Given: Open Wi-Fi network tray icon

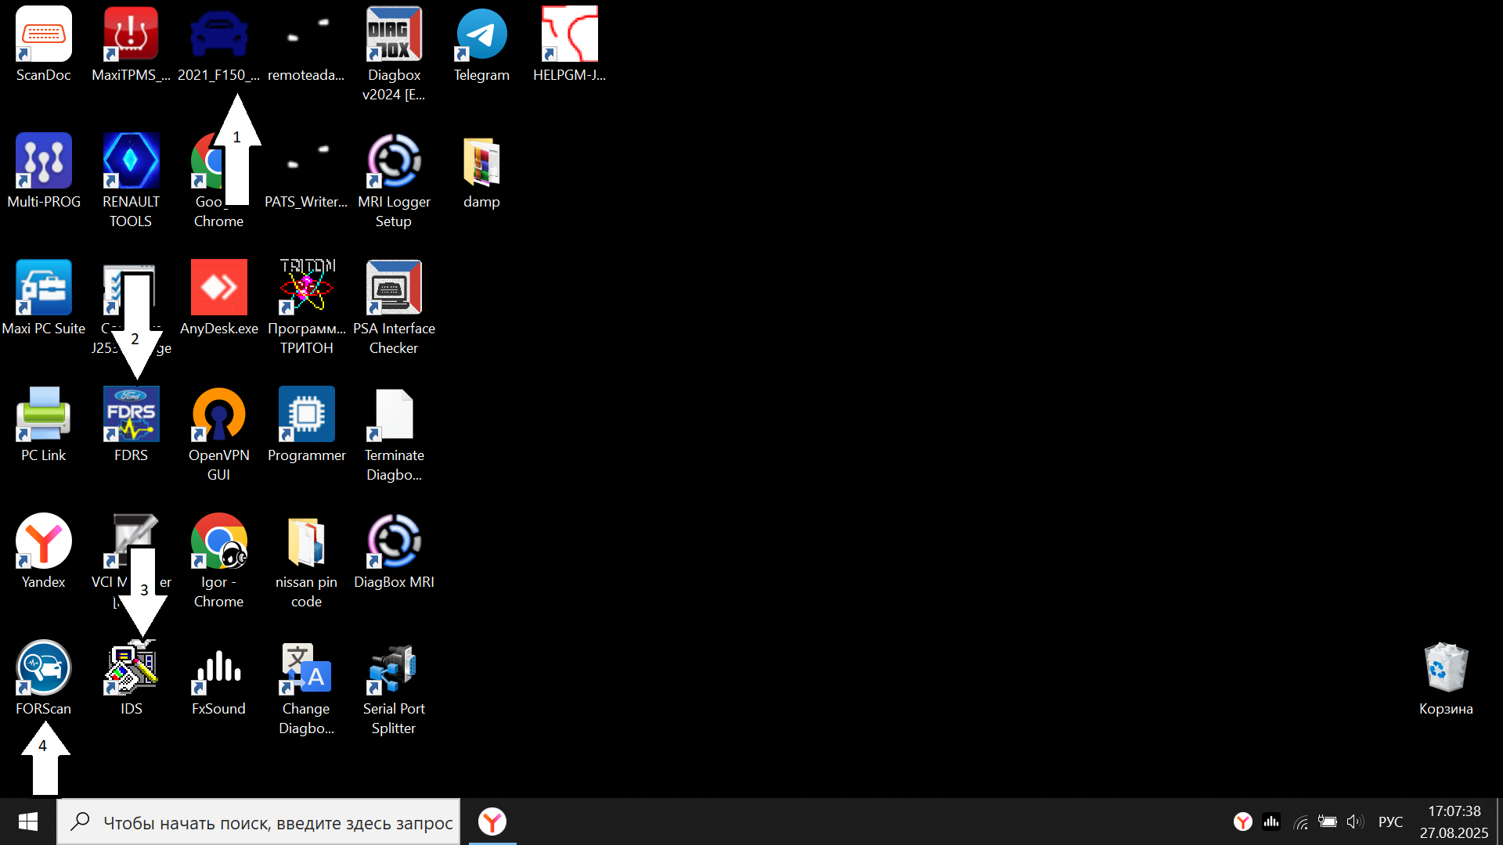Looking at the screenshot, I should pyautogui.click(x=1300, y=822).
